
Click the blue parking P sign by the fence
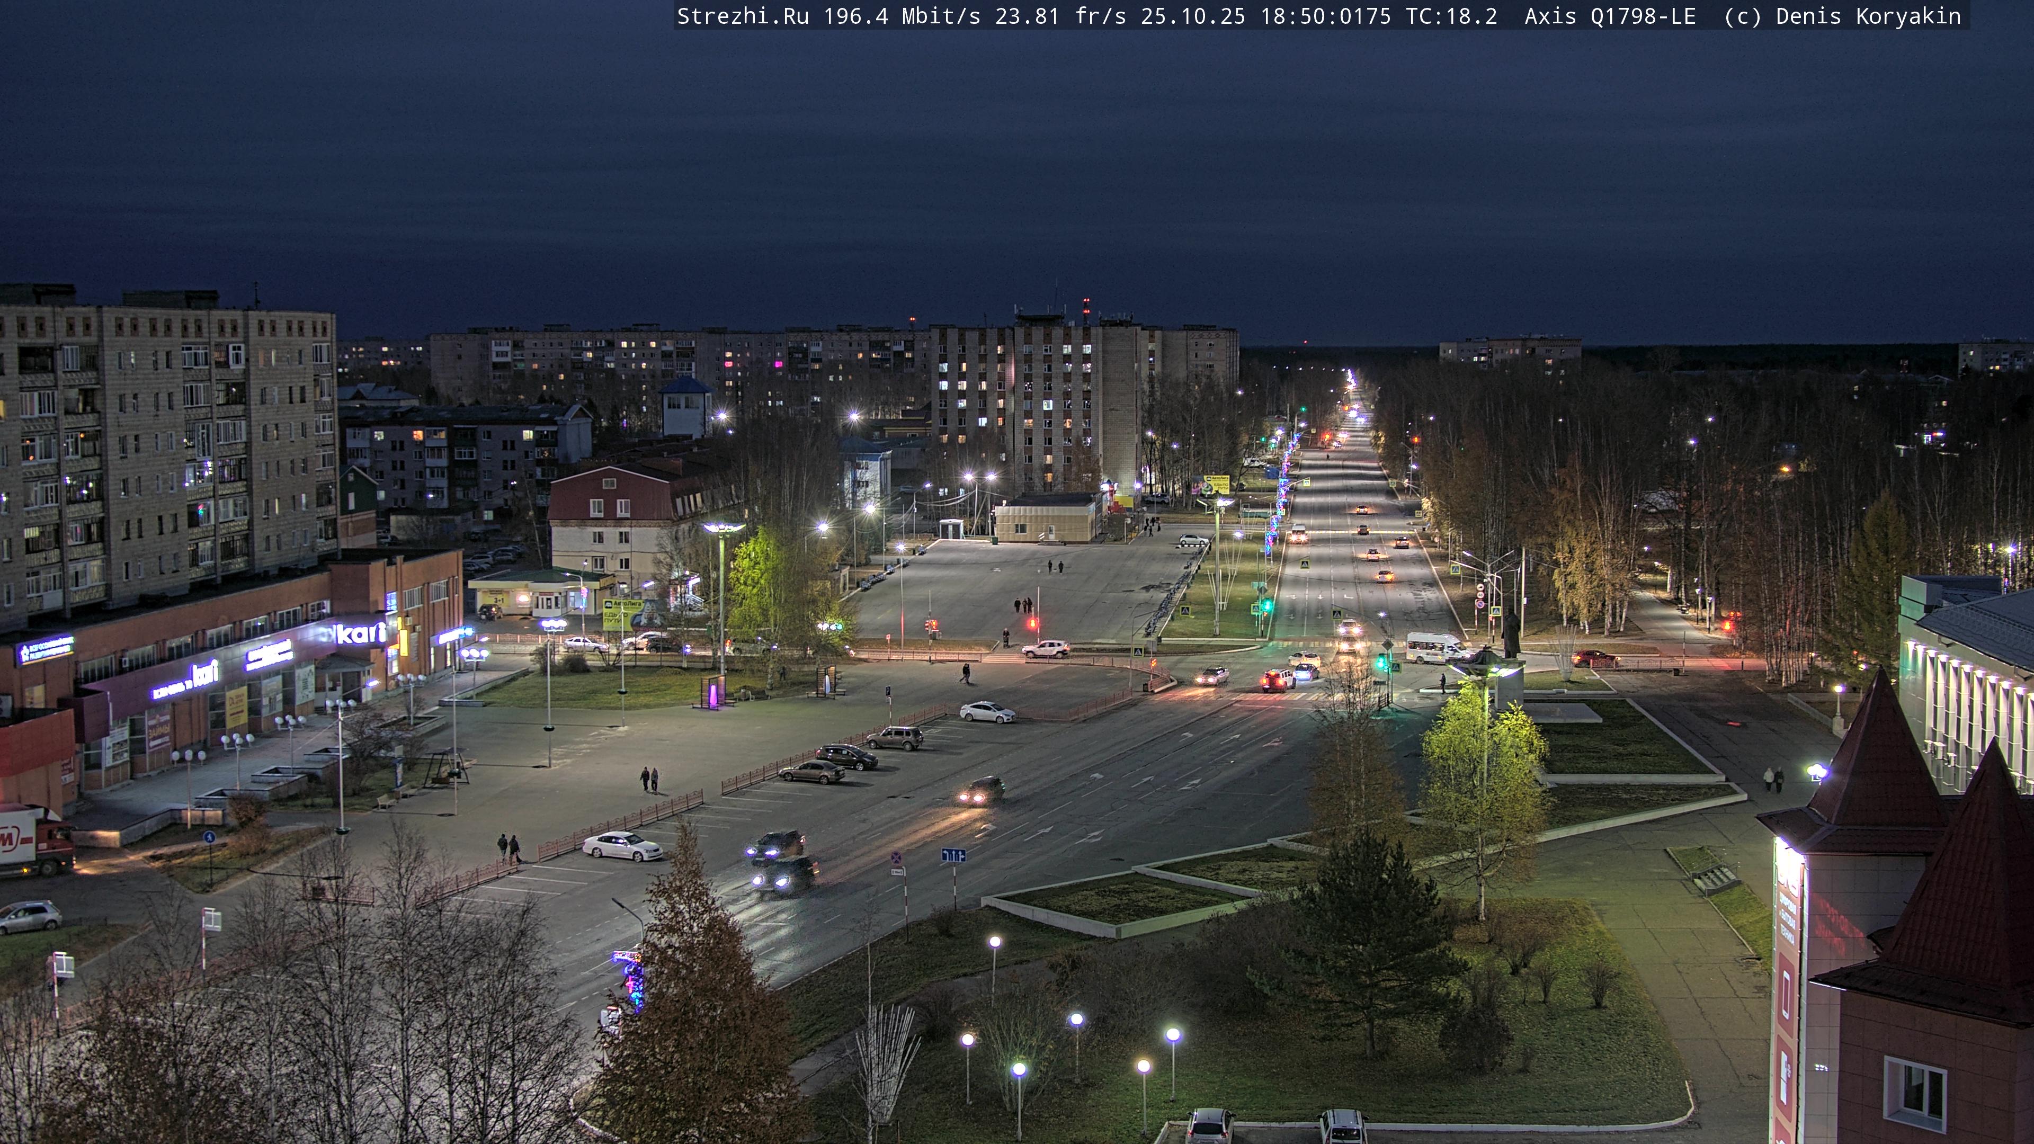888,691
